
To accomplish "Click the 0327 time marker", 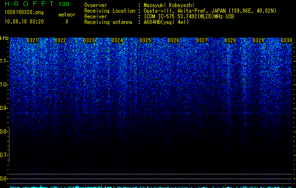I will (202, 40).
